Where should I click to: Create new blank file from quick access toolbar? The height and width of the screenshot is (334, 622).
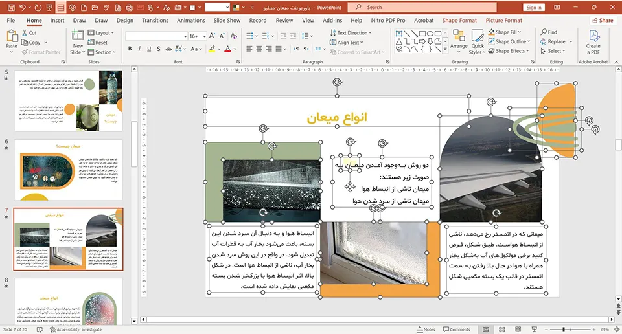(84, 8)
